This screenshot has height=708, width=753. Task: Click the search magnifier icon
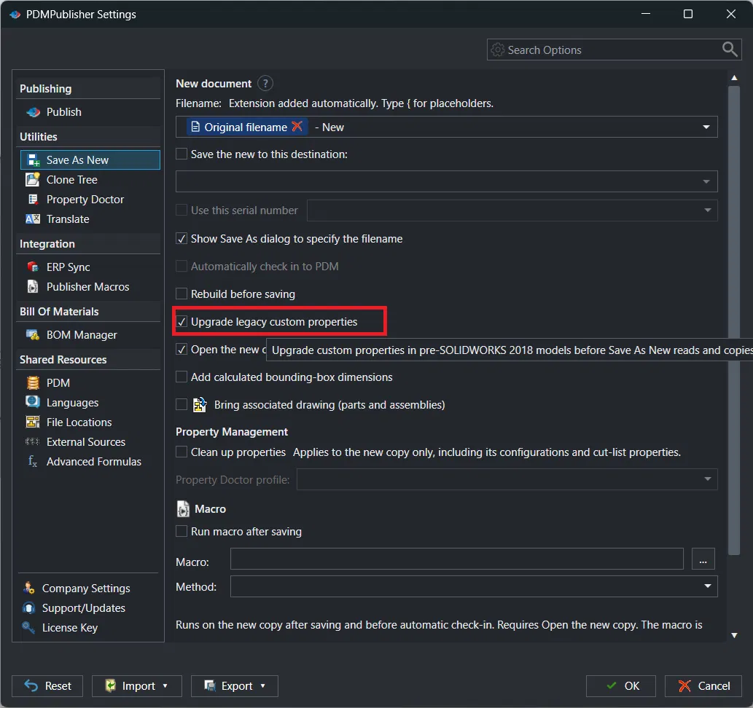tap(730, 50)
